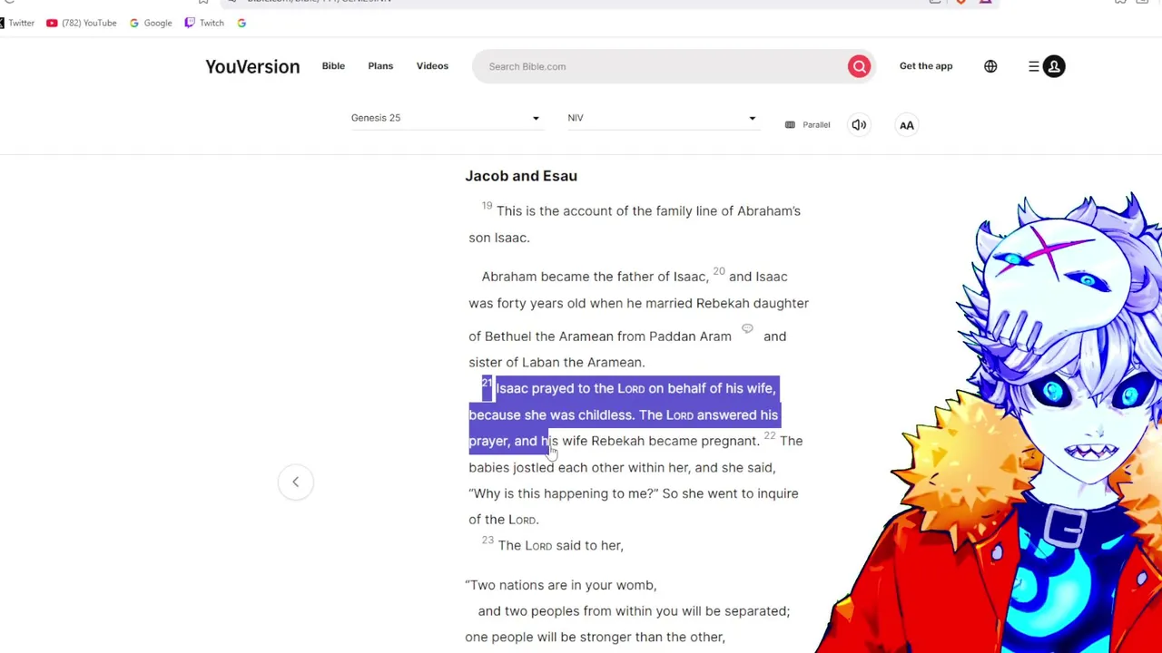Screen dimensions: 1162x653
Task: Open font settings AA icon
Action: click(907, 125)
